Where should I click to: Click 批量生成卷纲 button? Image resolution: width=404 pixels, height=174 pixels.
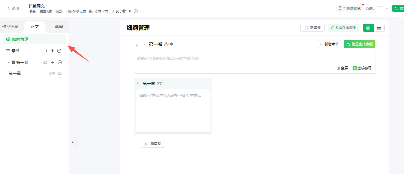pos(344,28)
